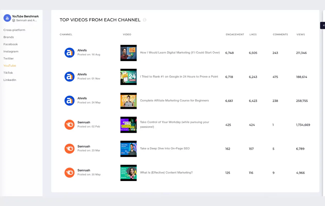Click Semrush name posted on 23 Mar

click(x=84, y=146)
